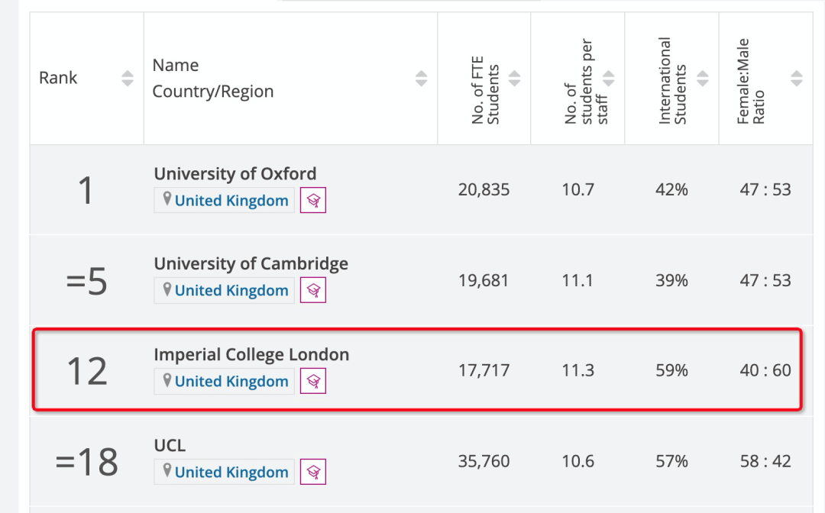Click graduation cap icon for University of Oxford
The height and width of the screenshot is (513, 825).
[x=313, y=200]
